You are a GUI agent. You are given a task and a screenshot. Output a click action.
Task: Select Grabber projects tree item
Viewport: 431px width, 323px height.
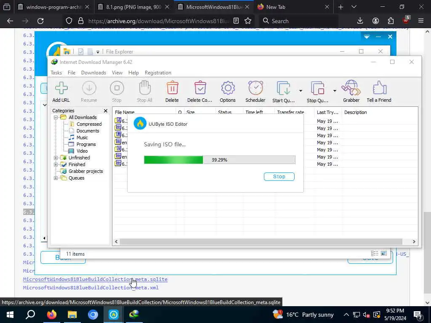click(86, 172)
